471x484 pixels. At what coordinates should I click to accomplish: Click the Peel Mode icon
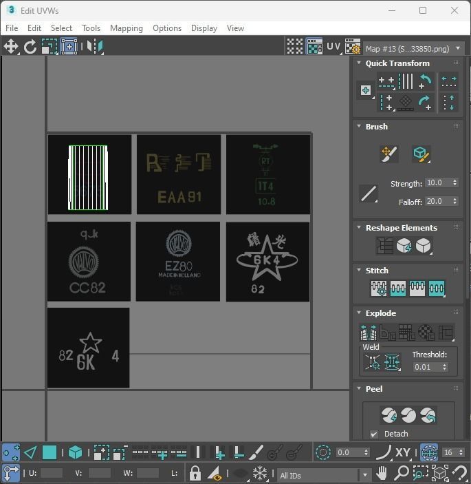pos(408,415)
